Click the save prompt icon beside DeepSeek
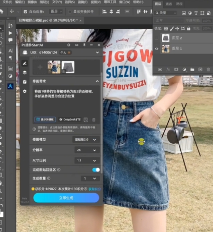Screen dimensions: 213x232 (x=86, y=120)
